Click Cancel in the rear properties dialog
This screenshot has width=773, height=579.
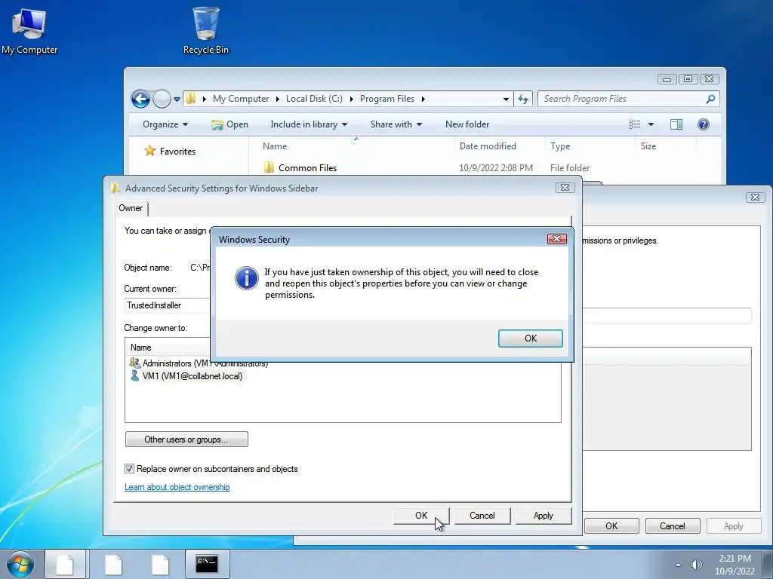pos(673,525)
